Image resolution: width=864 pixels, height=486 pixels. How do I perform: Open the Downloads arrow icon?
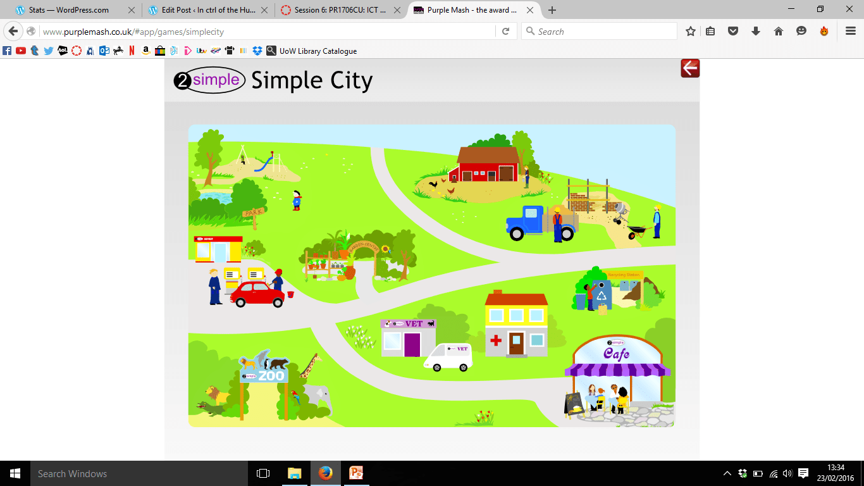tap(756, 30)
